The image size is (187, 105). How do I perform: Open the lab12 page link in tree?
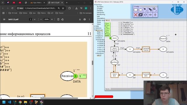[99, 55]
